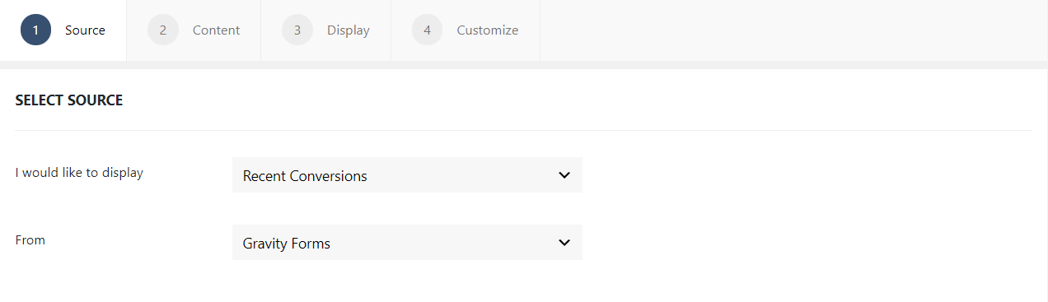
Task: Click the step 2 numbered circle
Action: [163, 30]
